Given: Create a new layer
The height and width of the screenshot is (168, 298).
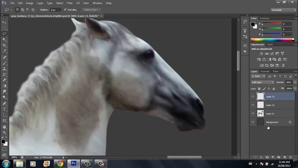Looking at the screenshot, I should tap(284, 157).
